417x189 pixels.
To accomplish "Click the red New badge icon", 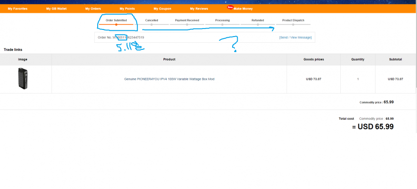I will [230, 7].
